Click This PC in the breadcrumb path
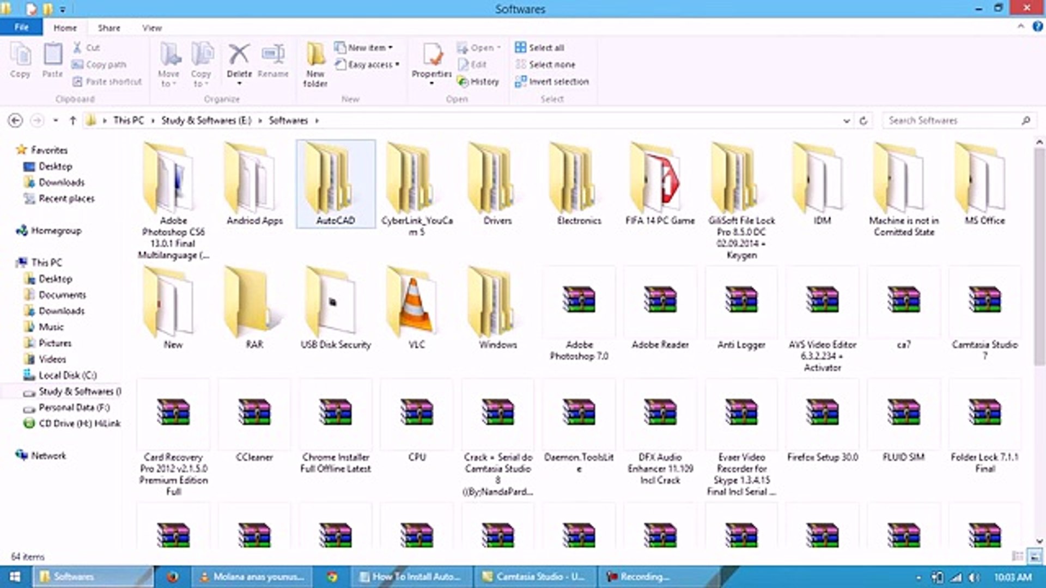The image size is (1046, 588). click(x=129, y=120)
